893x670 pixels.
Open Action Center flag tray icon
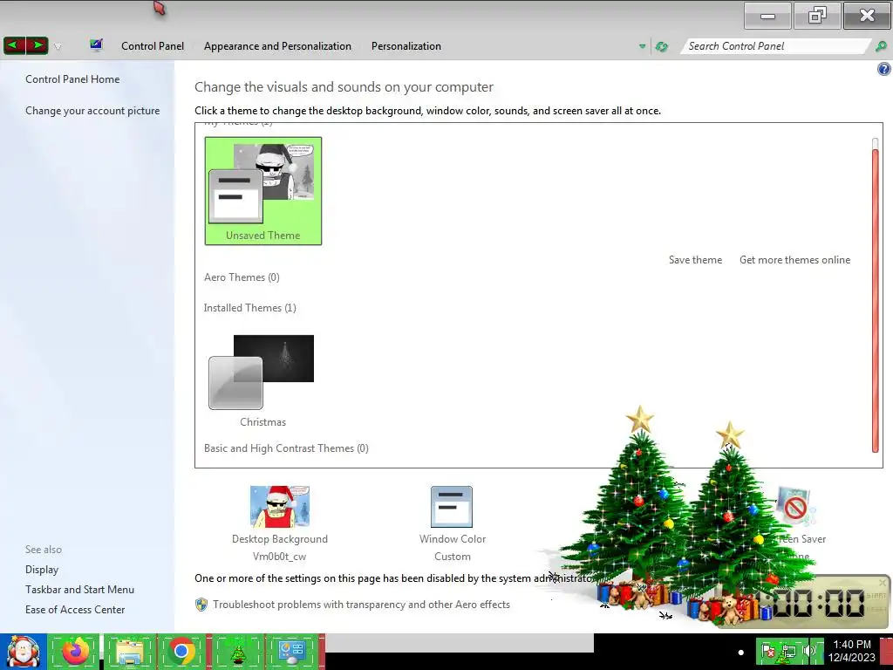[767, 651]
